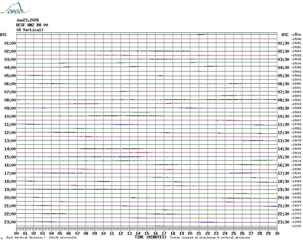Select minute 24 on time axis

coord(225,234)
